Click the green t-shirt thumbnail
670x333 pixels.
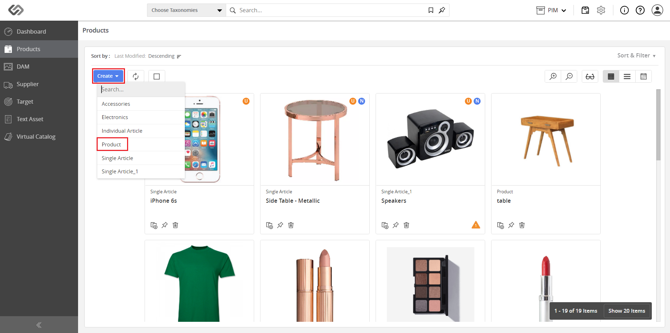200,283
